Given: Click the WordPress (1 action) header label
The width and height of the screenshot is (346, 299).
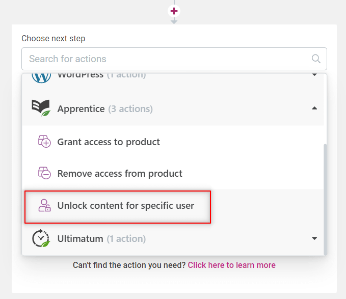Looking at the screenshot, I should [x=101, y=75].
